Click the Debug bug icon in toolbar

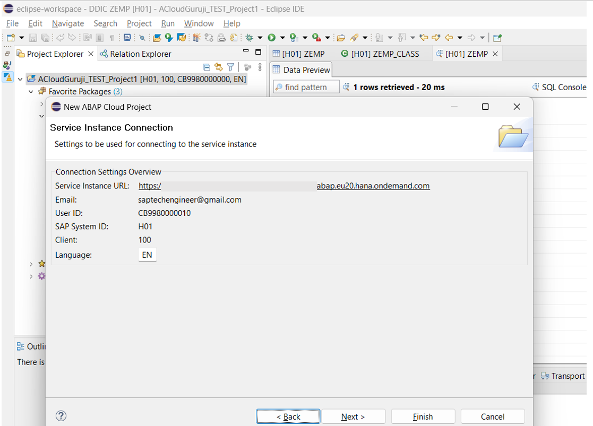249,38
